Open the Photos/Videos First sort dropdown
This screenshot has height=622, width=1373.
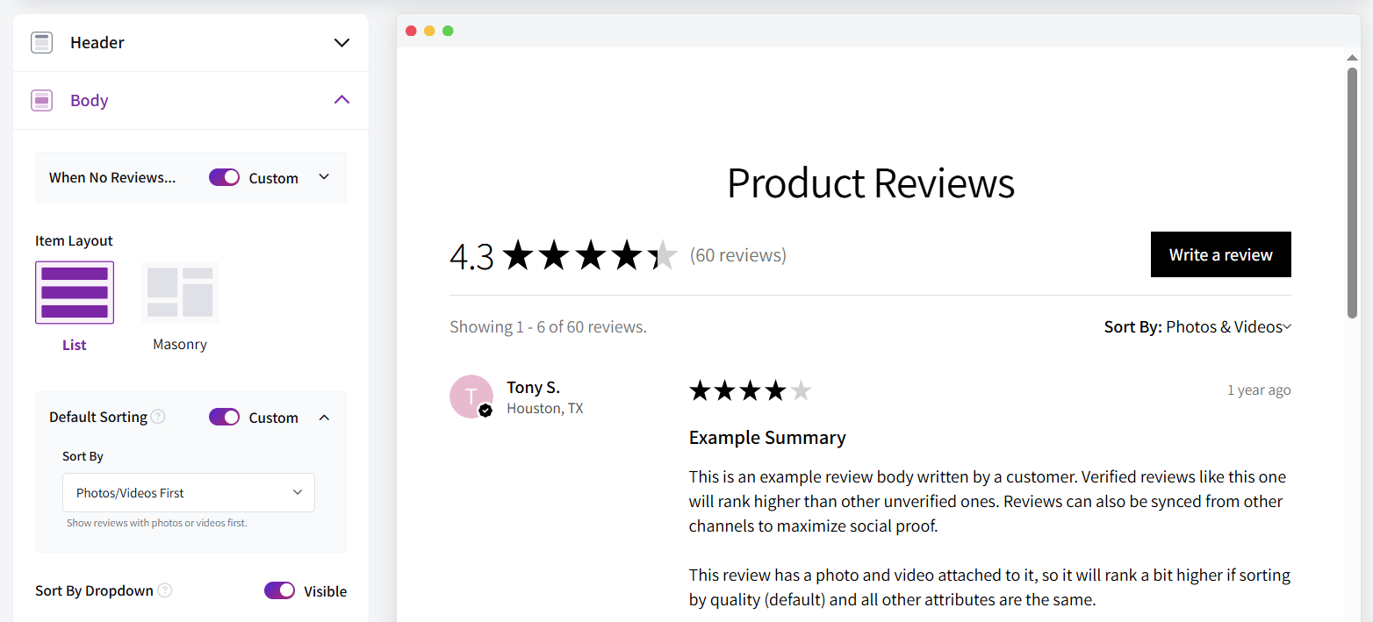click(189, 493)
